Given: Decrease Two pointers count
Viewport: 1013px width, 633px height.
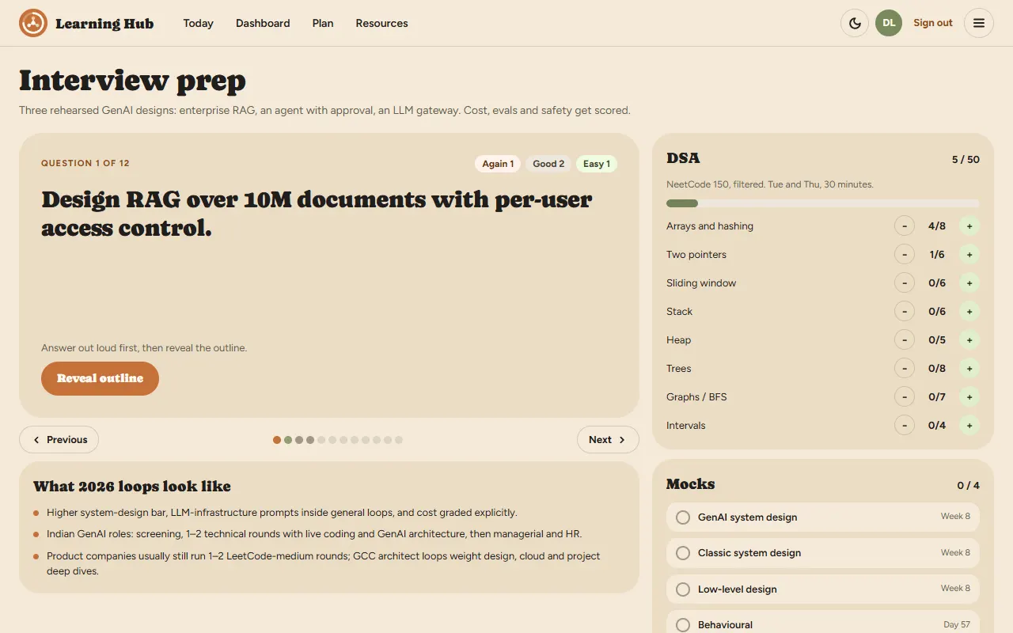Looking at the screenshot, I should pos(905,255).
